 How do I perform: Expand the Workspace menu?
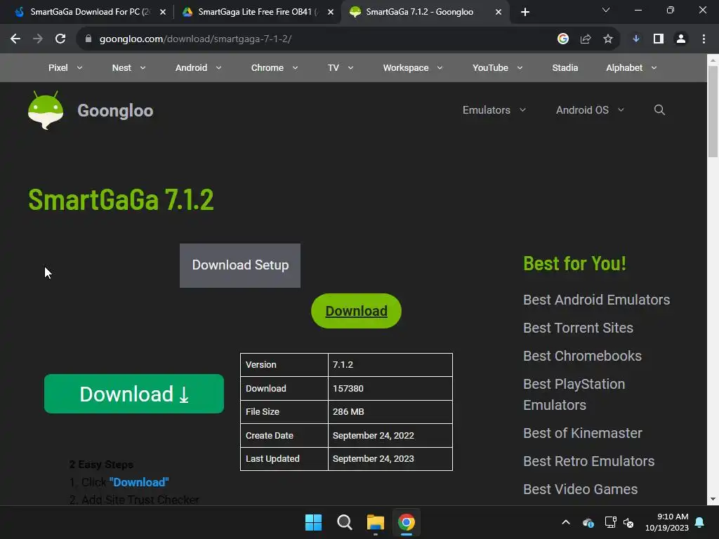point(413,68)
